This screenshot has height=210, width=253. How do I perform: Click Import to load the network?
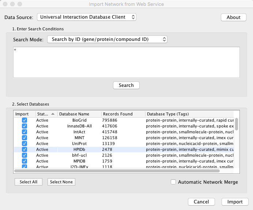(x=235, y=202)
